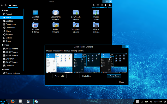Minimize the Zorin Theme Changer window
The height and width of the screenshot is (104, 167).
[x=124, y=47]
